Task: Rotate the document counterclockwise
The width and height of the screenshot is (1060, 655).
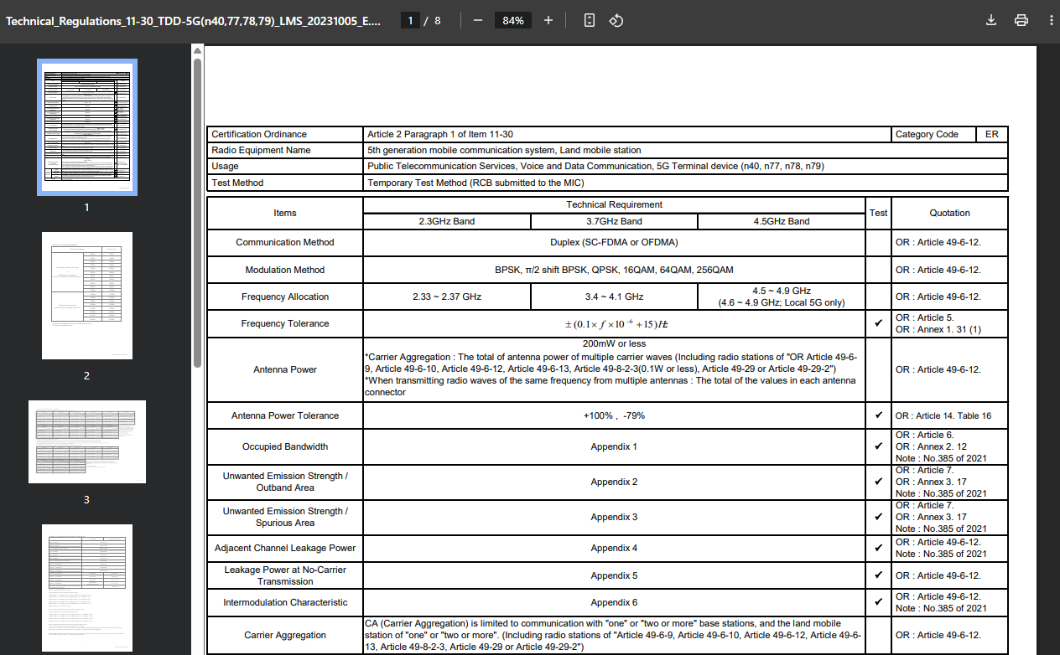Action: pyautogui.click(x=616, y=20)
